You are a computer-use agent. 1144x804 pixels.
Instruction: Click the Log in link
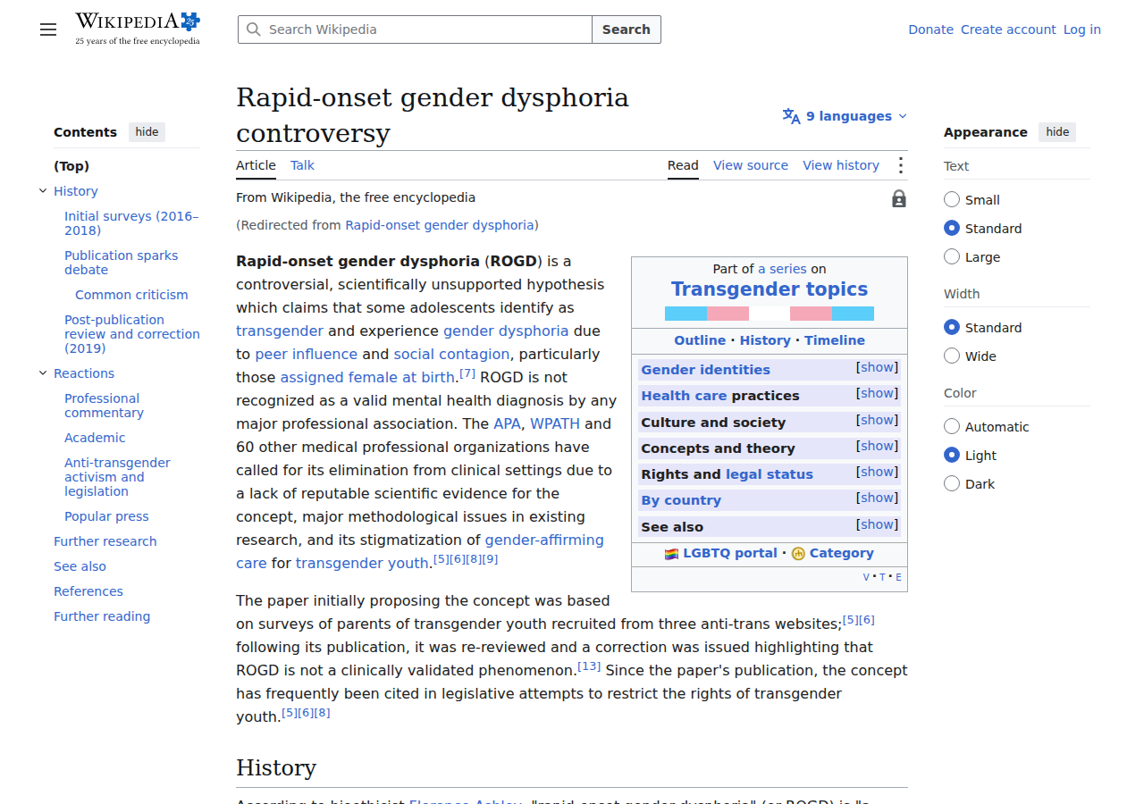pos(1082,29)
